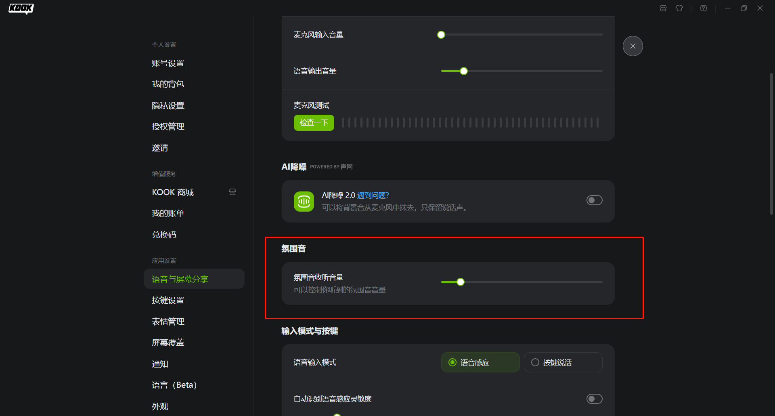This screenshot has width=775, height=416.
Task: Select 语音与屏幕分享 in the sidebar
Action: click(x=194, y=279)
